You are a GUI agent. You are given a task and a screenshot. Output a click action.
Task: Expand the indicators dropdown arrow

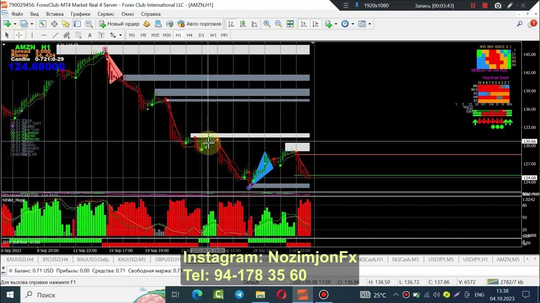(336, 24)
